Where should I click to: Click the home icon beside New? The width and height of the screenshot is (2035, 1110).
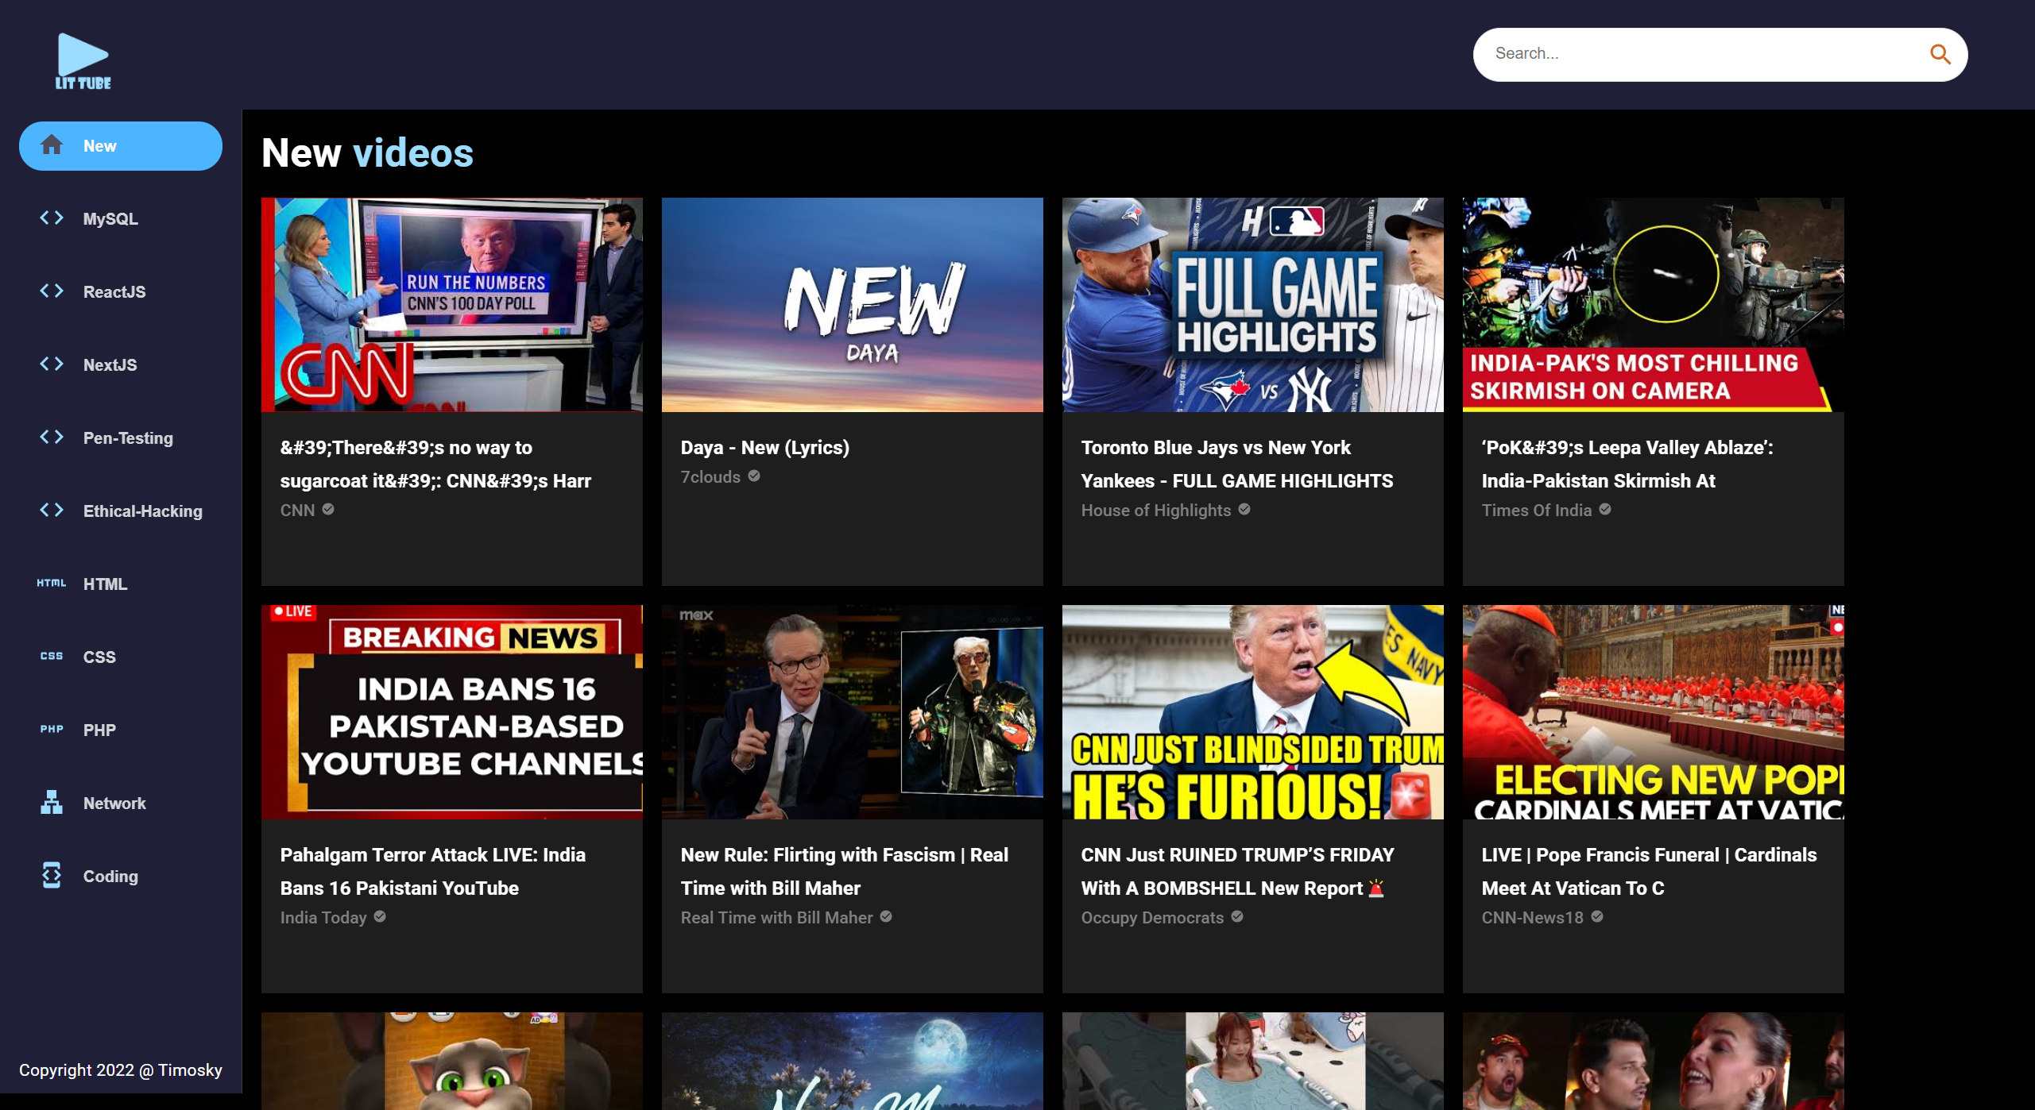[x=52, y=145]
